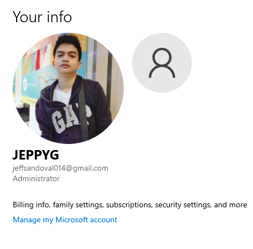Choose the default gray user avatar icon
253x249 pixels.
pos(162,63)
